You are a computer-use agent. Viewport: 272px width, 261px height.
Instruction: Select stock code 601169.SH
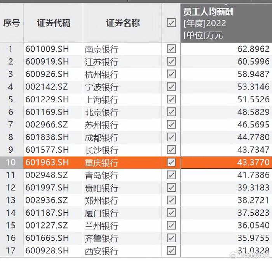pos(47,112)
